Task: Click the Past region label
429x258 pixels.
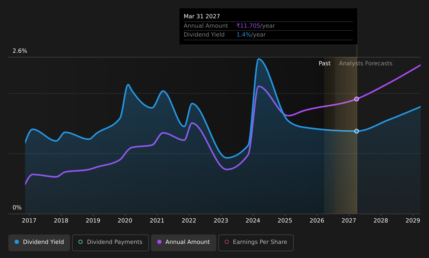Action: pyautogui.click(x=324, y=63)
